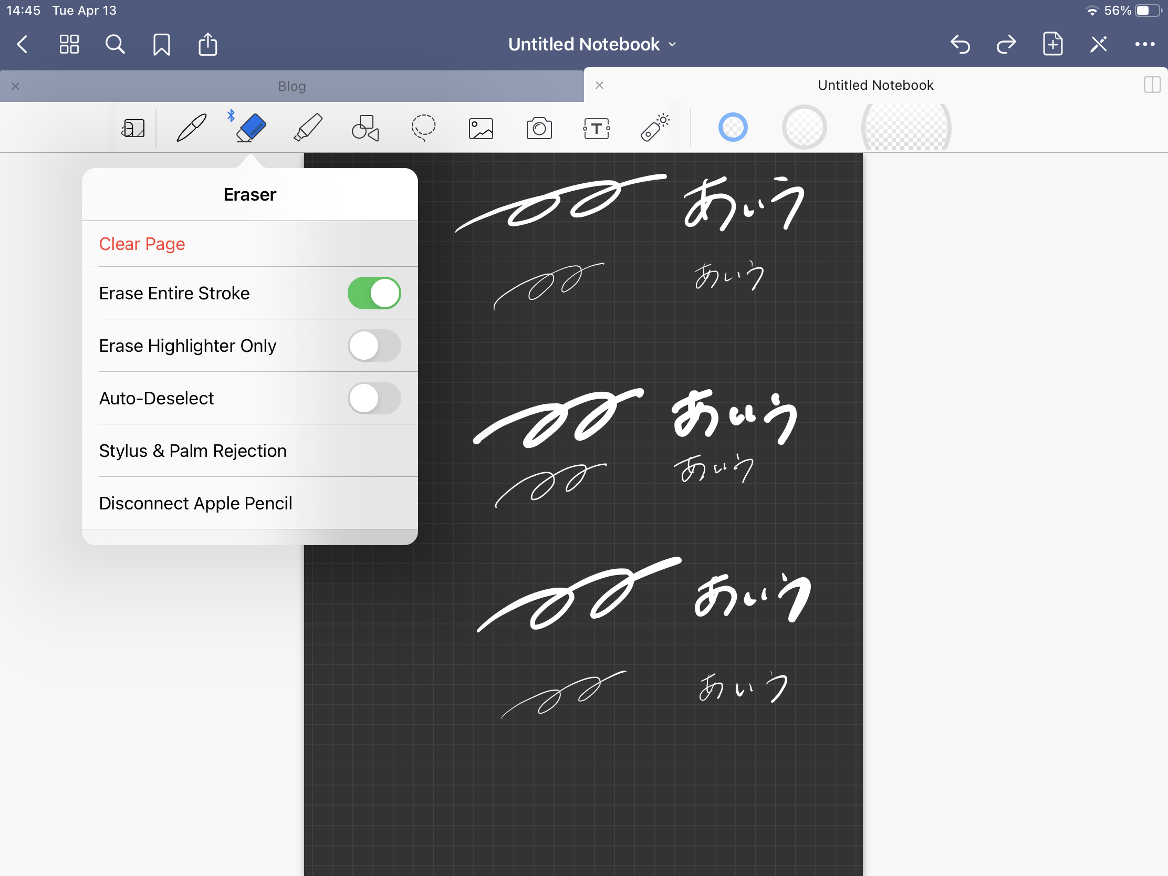Switch to the Blog tab
Screen dimensions: 1168x876
[291, 86]
